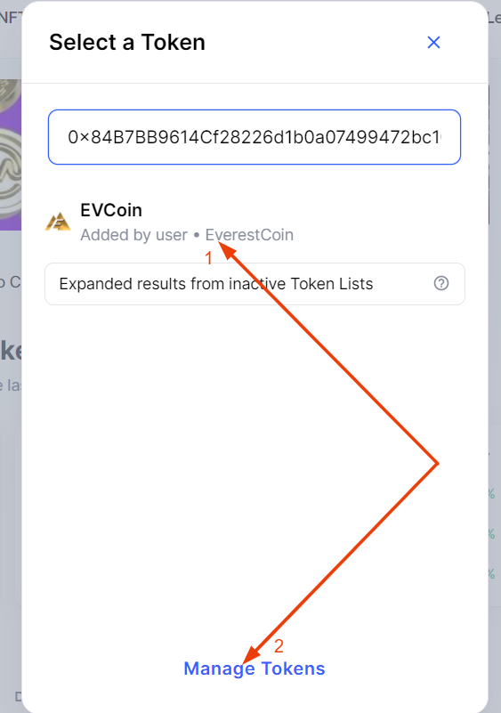Click the "Added by user" label
501x713 pixels.
(x=133, y=235)
